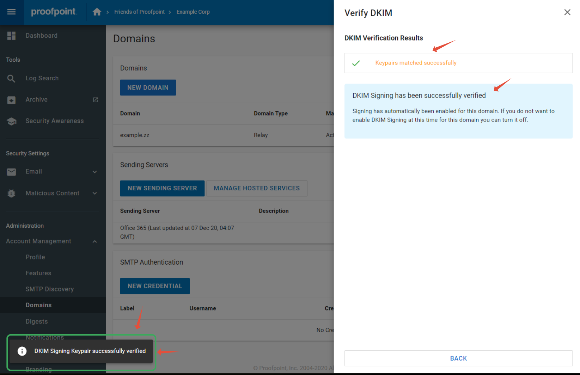Collapse the Account Management section

[x=95, y=241]
